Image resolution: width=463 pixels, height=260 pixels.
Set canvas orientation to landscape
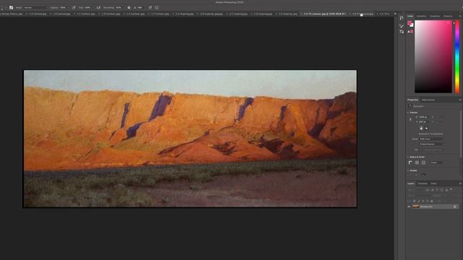[426, 129]
